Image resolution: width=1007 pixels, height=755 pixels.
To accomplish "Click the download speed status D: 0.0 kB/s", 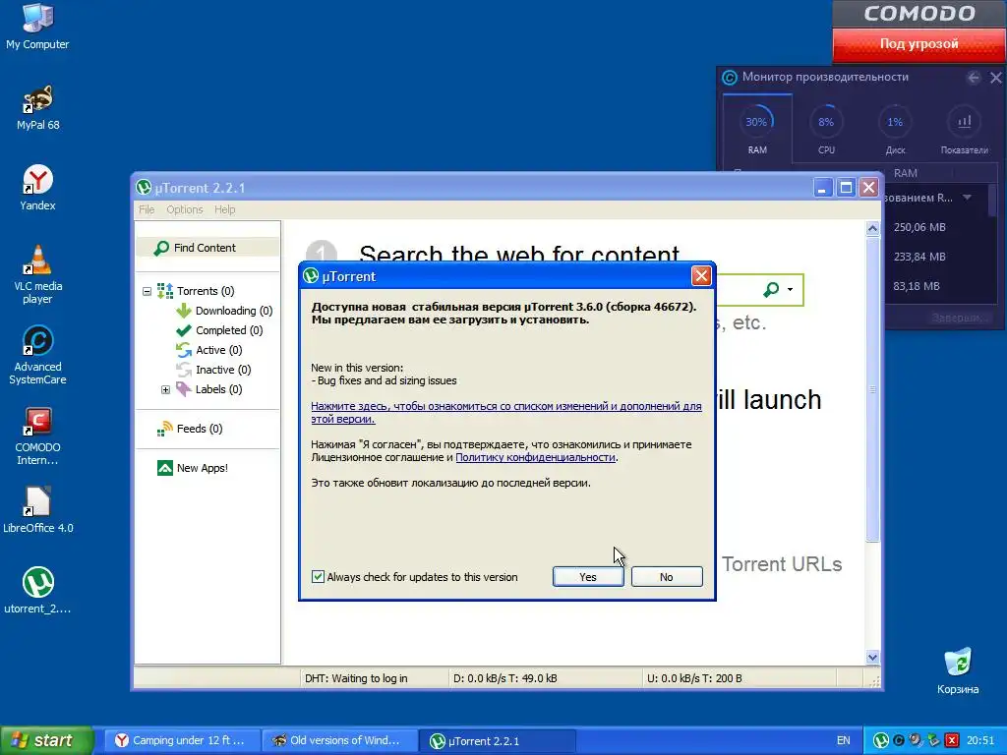I will point(504,678).
